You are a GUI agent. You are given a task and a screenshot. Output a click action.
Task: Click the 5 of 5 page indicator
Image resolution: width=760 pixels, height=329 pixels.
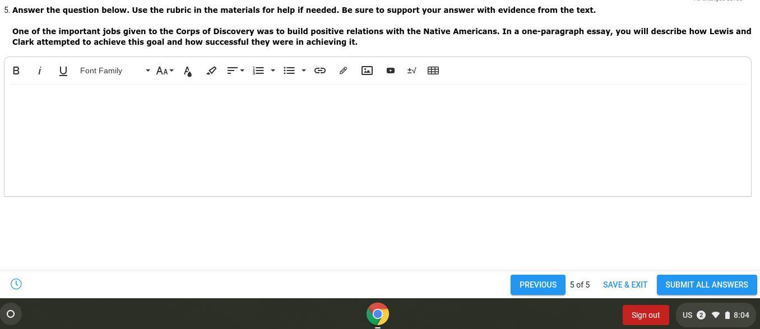[580, 285]
